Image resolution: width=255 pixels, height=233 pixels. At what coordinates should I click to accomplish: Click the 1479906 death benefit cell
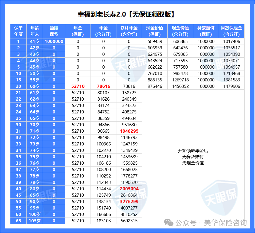[232, 86]
